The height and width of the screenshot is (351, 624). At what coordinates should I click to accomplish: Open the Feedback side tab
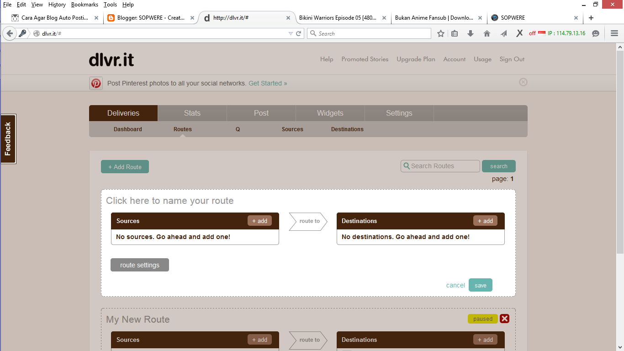click(8, 139)
